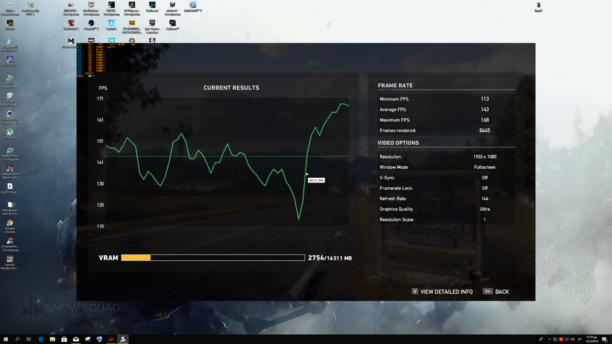Open the Metro Exodus desktop shortcut
612x344 pixels.
[x=71, y=43]
